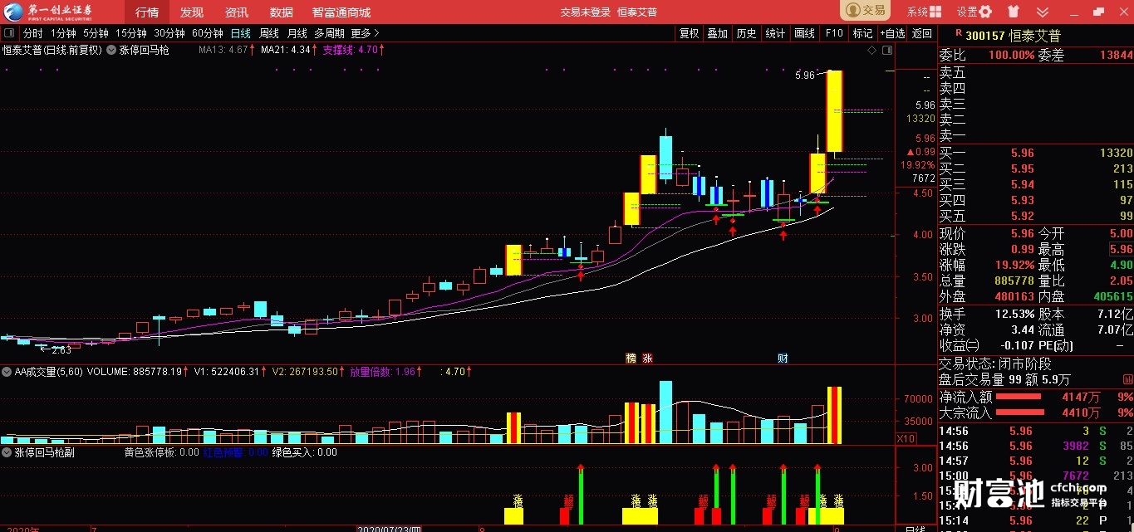1134x532 pixels.
Task: Toggle the side panel icon at chart top right
Action: pos(887,51)
